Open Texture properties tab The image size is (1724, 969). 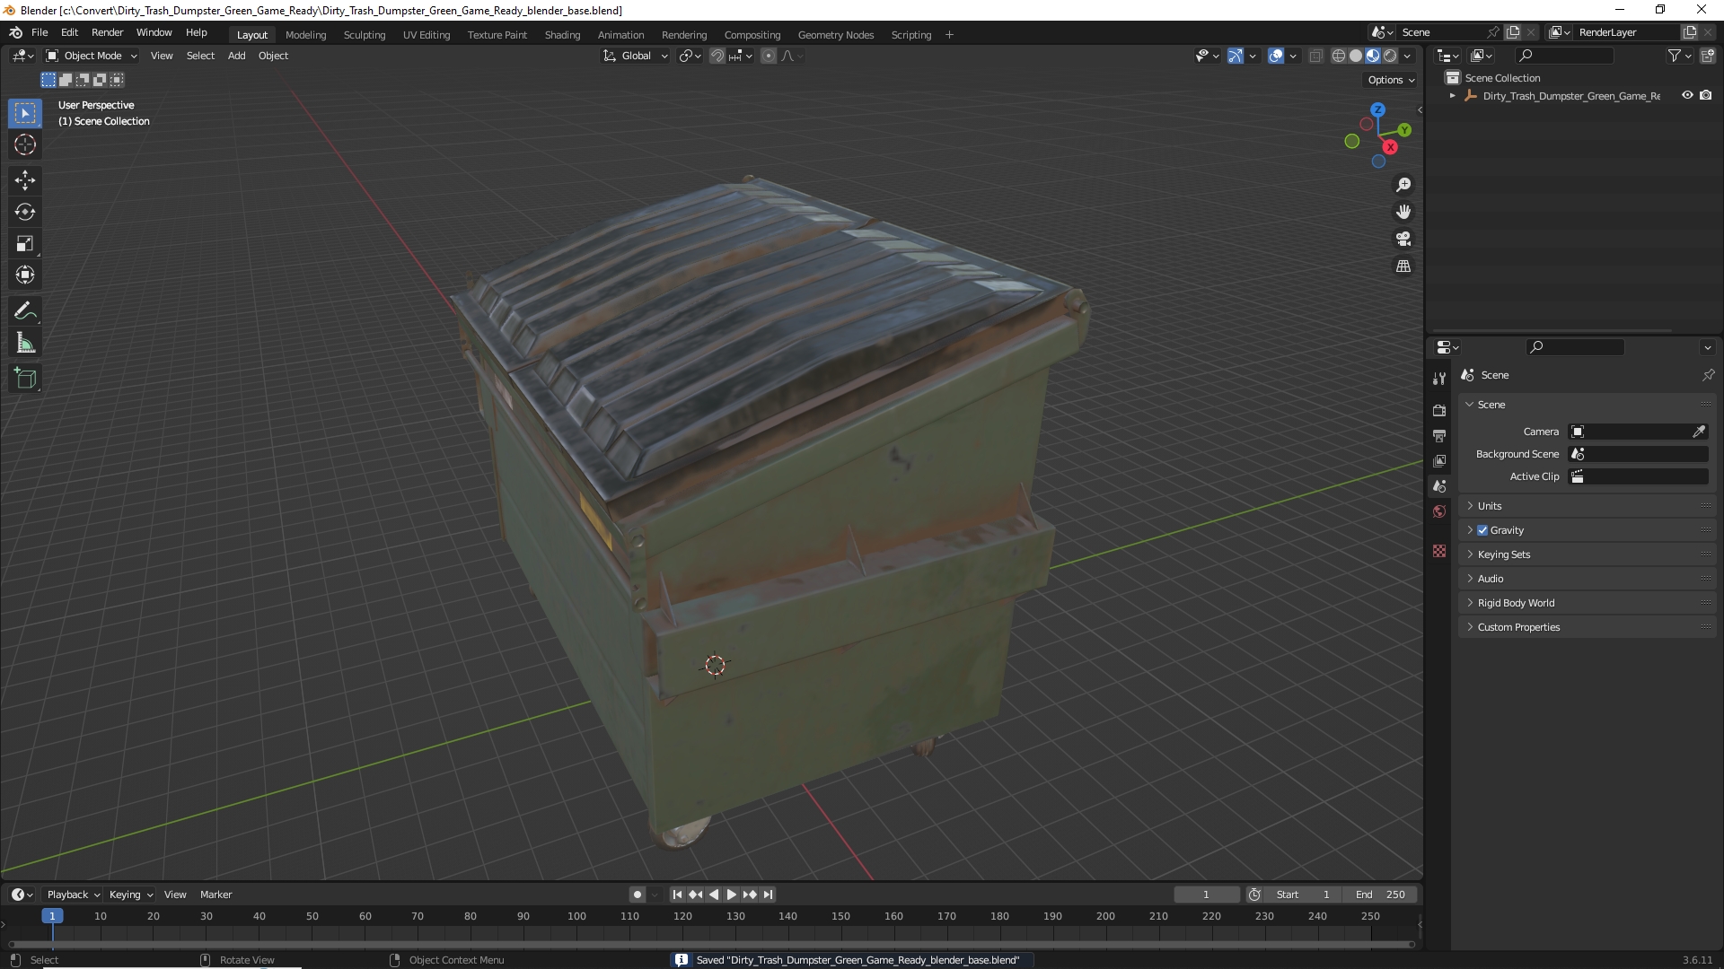[1439, 551]
